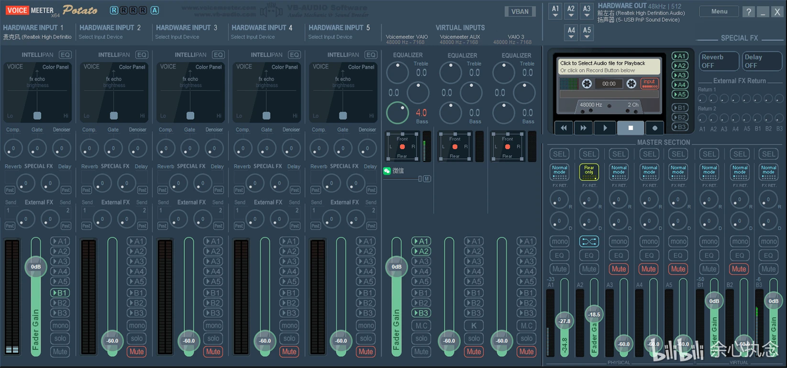This screenshot has width=787, height=368.
Task: Select an input device for Hardware Input 3
Action: click(x=176, y=37)
